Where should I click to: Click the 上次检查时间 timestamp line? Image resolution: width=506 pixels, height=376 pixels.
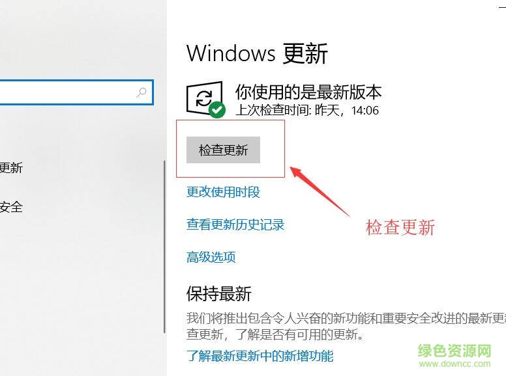click(307, 110)
